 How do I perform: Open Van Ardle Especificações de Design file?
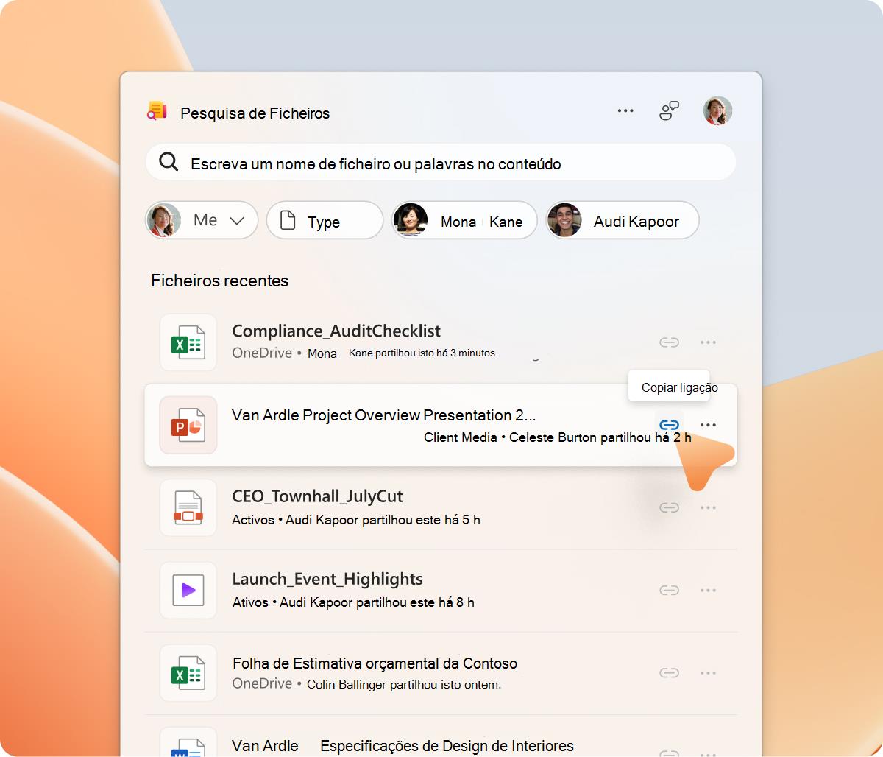(403, 746)
